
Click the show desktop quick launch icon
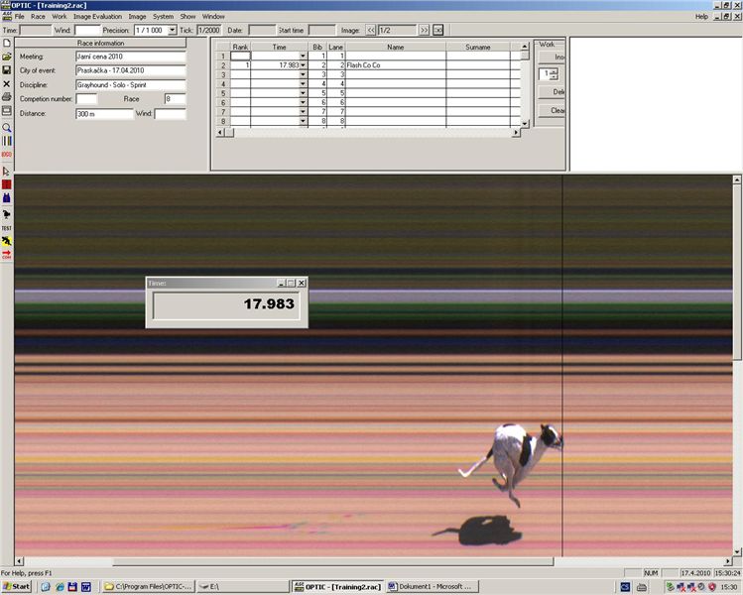tap(46, 586)
